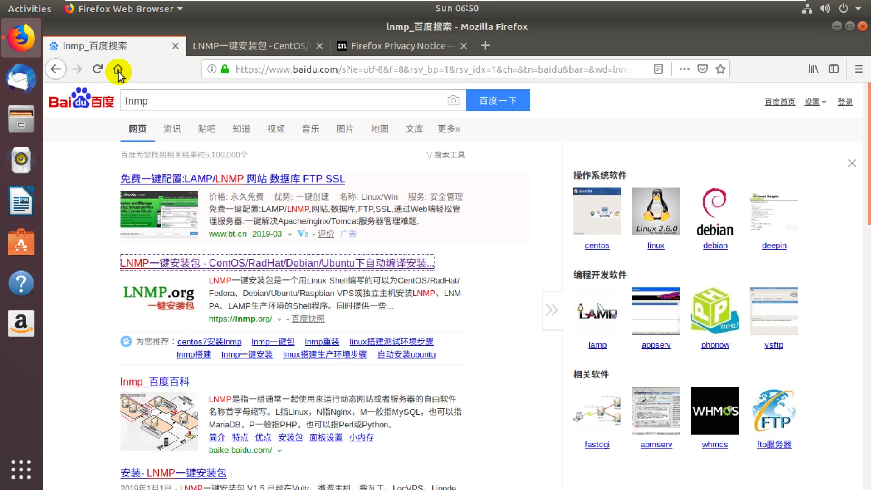Open the Library icon
Screen dimensions: 871x490
[x=813, y=69]
